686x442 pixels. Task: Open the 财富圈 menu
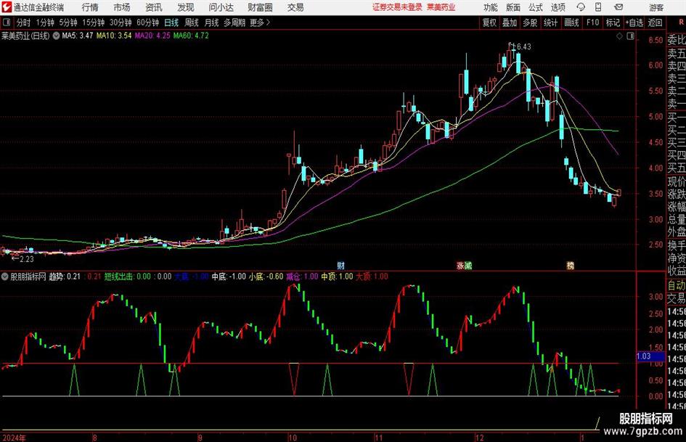pyautogui.click(x=260, y=7)
